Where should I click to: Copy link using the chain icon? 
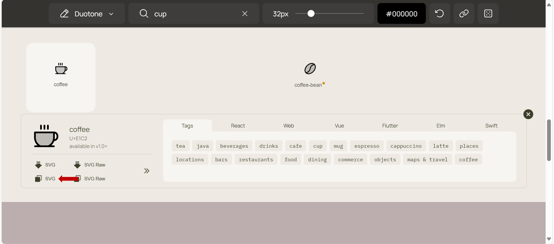464,14
